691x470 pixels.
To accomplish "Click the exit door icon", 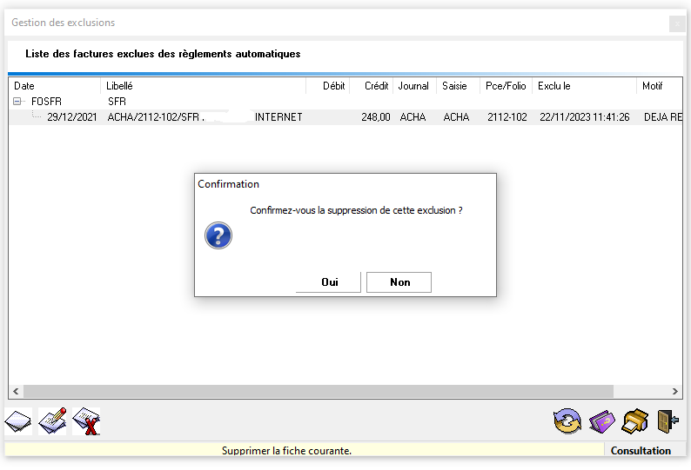I will (x=668, y=422).
